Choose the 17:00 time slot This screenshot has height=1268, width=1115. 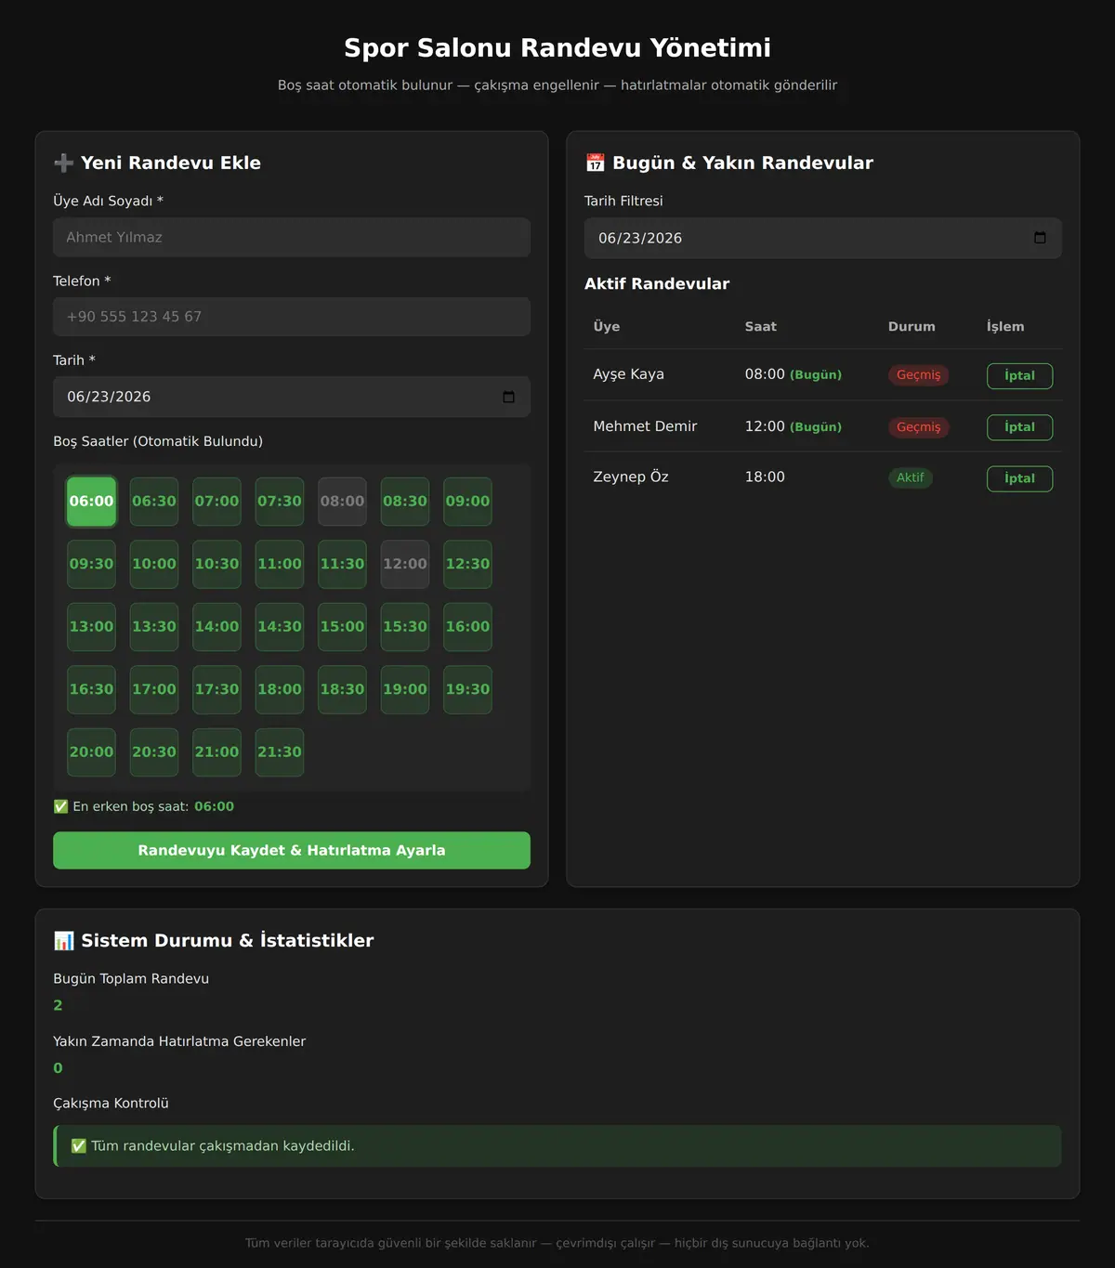(x=154, y=689)
